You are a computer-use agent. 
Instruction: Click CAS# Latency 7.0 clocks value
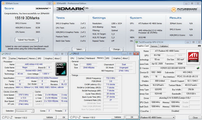point(111,85)
